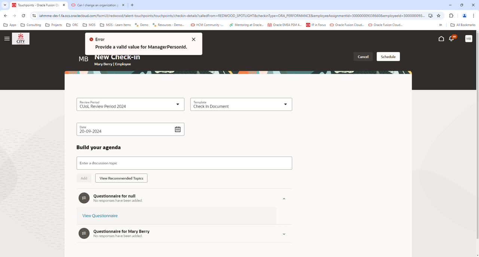Viewport: 479px width, 257px height.
Task: View site information icon in address bar
Action: point(34,16)
